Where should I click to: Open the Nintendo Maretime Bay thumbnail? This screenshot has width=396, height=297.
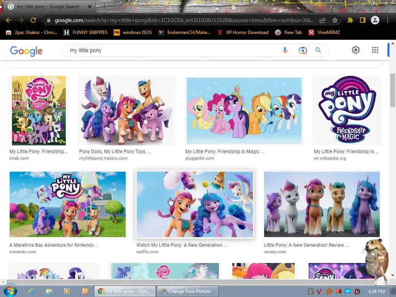pyautogui.click(x=67, y=204)
